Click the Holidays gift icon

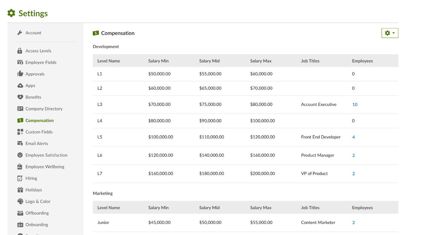point(20,189)
